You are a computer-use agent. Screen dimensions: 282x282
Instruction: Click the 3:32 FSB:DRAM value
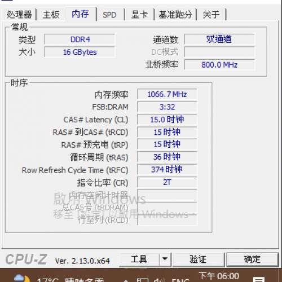pyautogui.click(x=167, y=107)
